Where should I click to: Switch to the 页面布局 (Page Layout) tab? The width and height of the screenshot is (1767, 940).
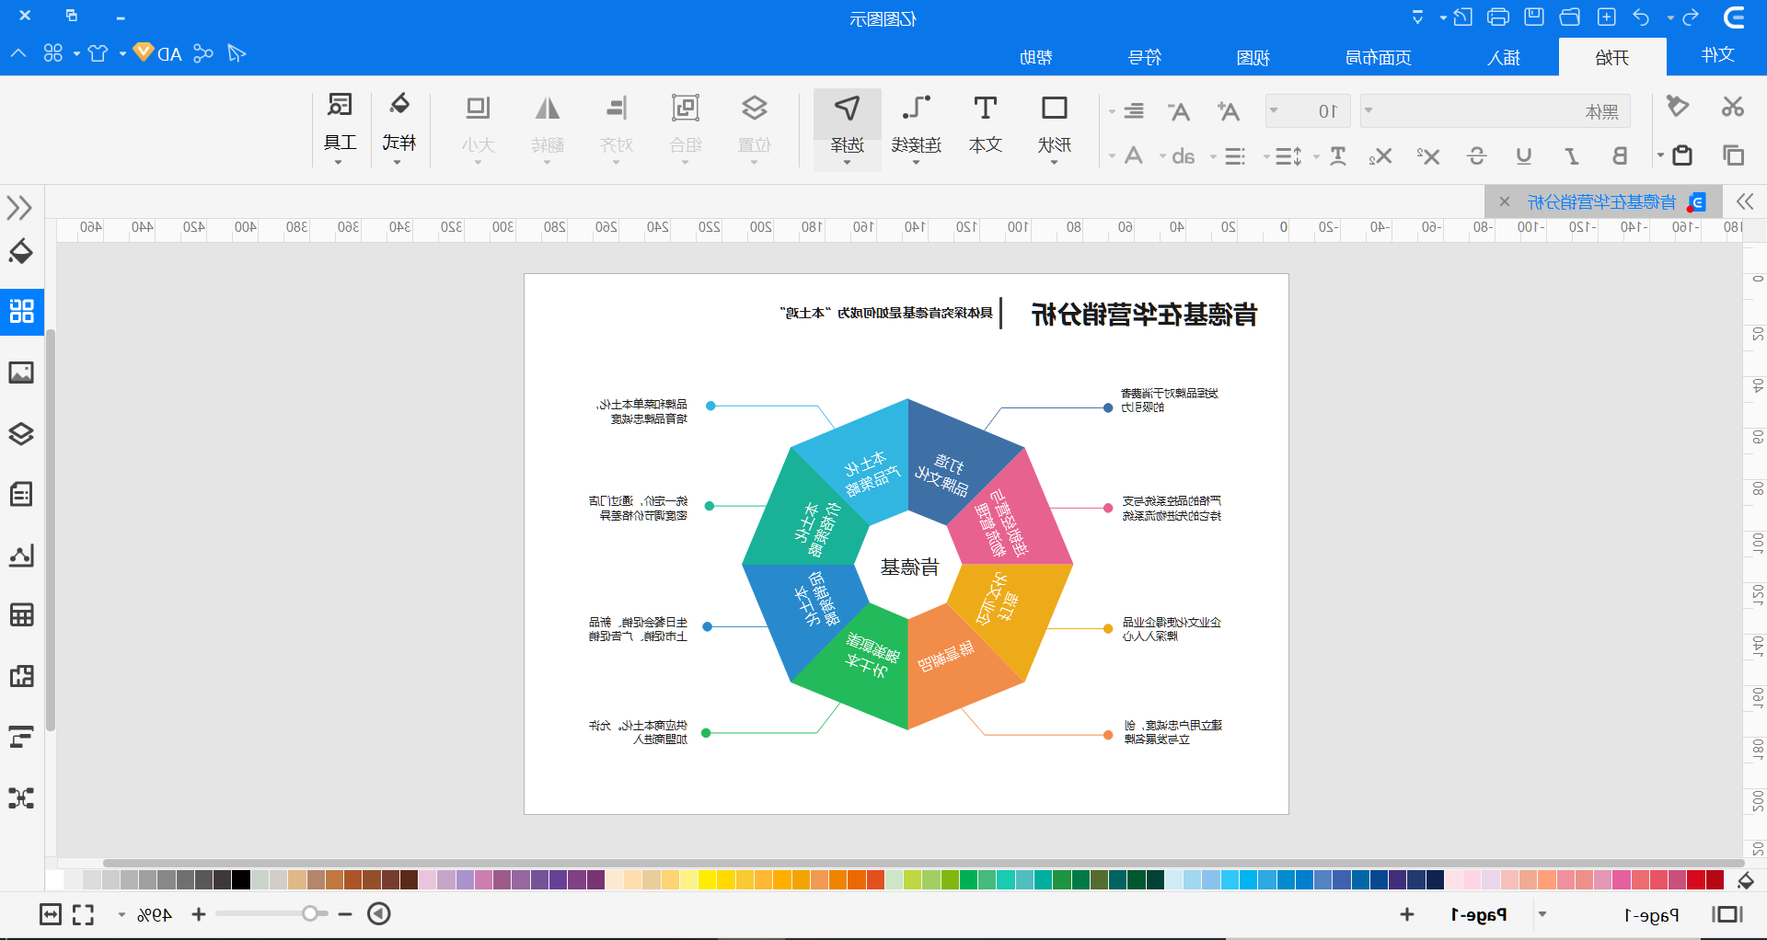pos(1378,57)
